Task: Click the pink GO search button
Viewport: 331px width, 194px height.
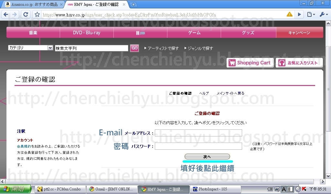Action: (x=134, y=48)
